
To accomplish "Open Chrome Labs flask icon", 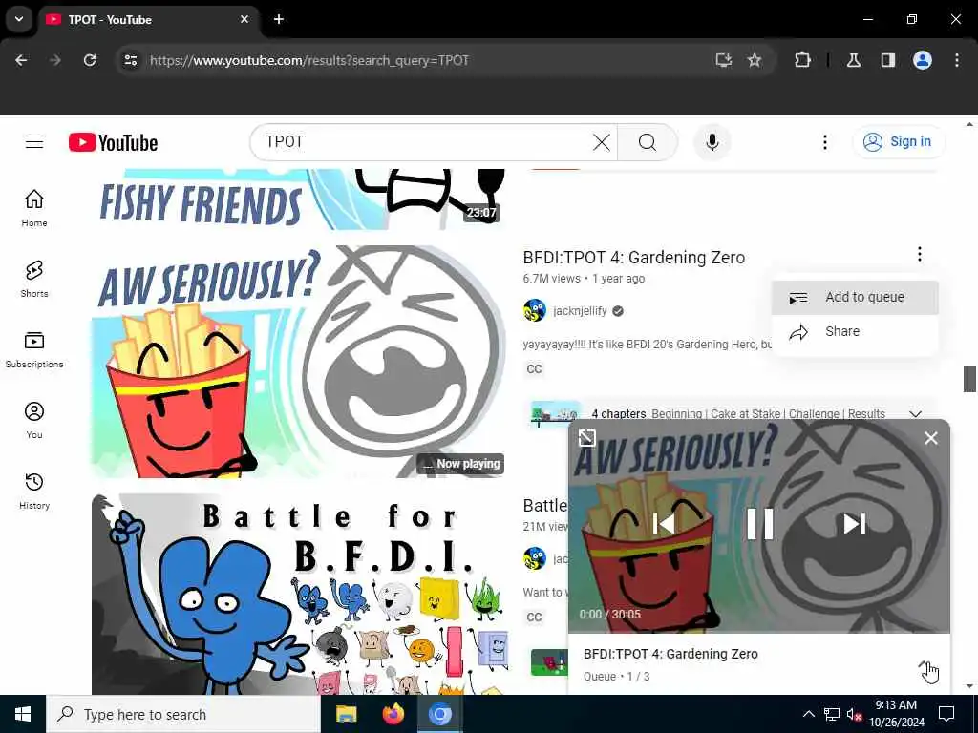I will click(854, 60).
